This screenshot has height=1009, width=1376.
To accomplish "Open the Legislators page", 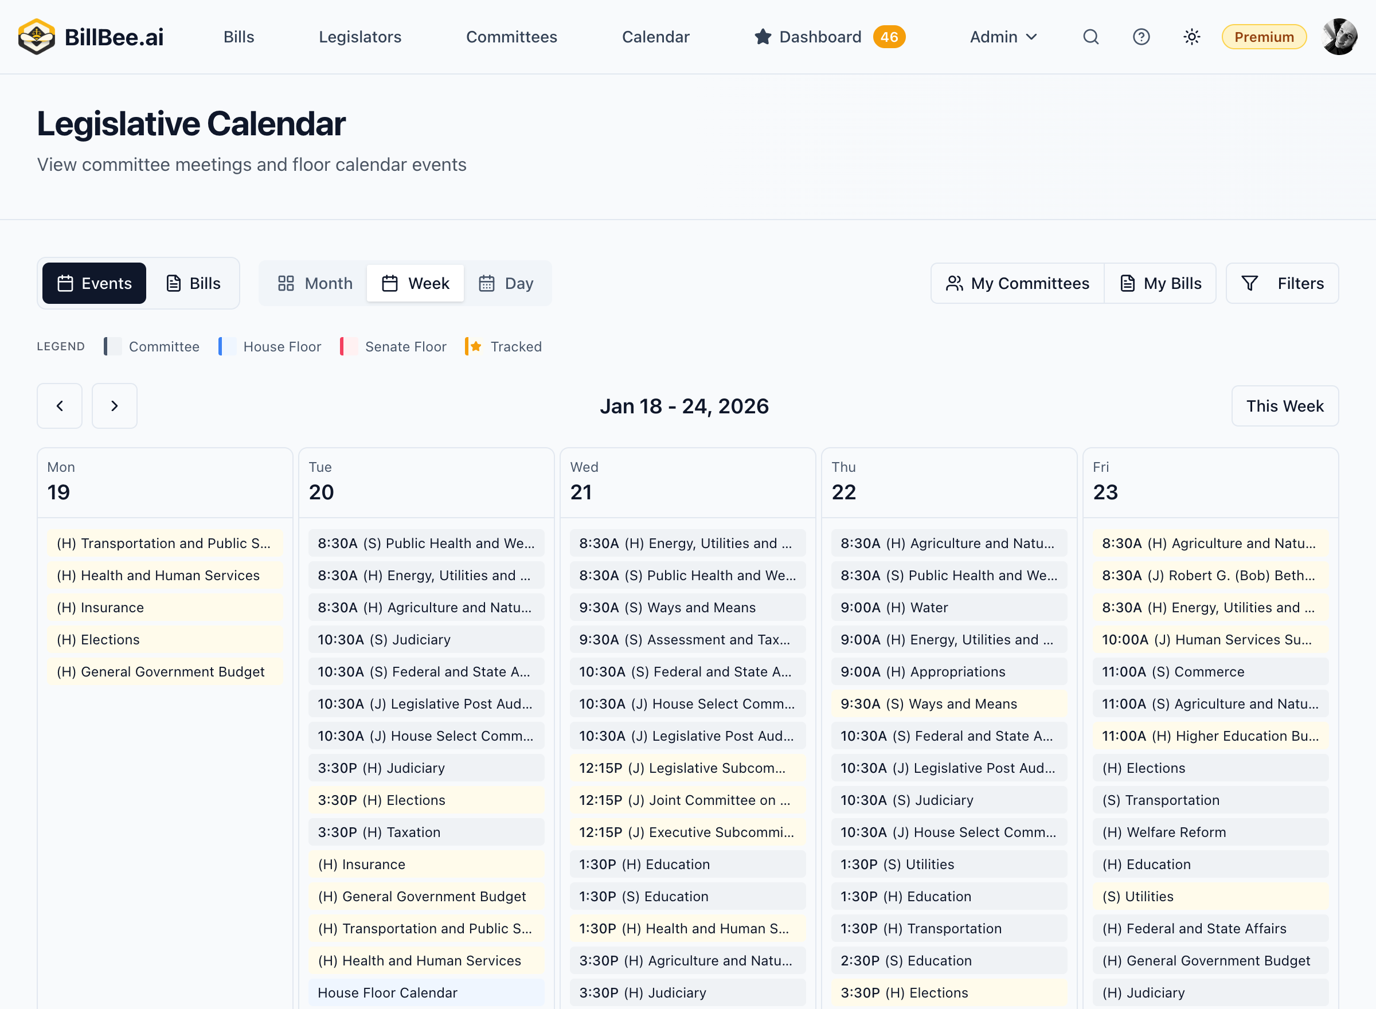I will pos(359,37).
